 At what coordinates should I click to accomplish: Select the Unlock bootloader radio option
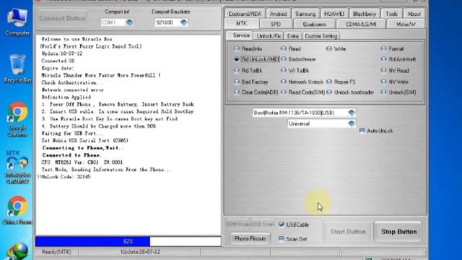click(x=329, y=92)
